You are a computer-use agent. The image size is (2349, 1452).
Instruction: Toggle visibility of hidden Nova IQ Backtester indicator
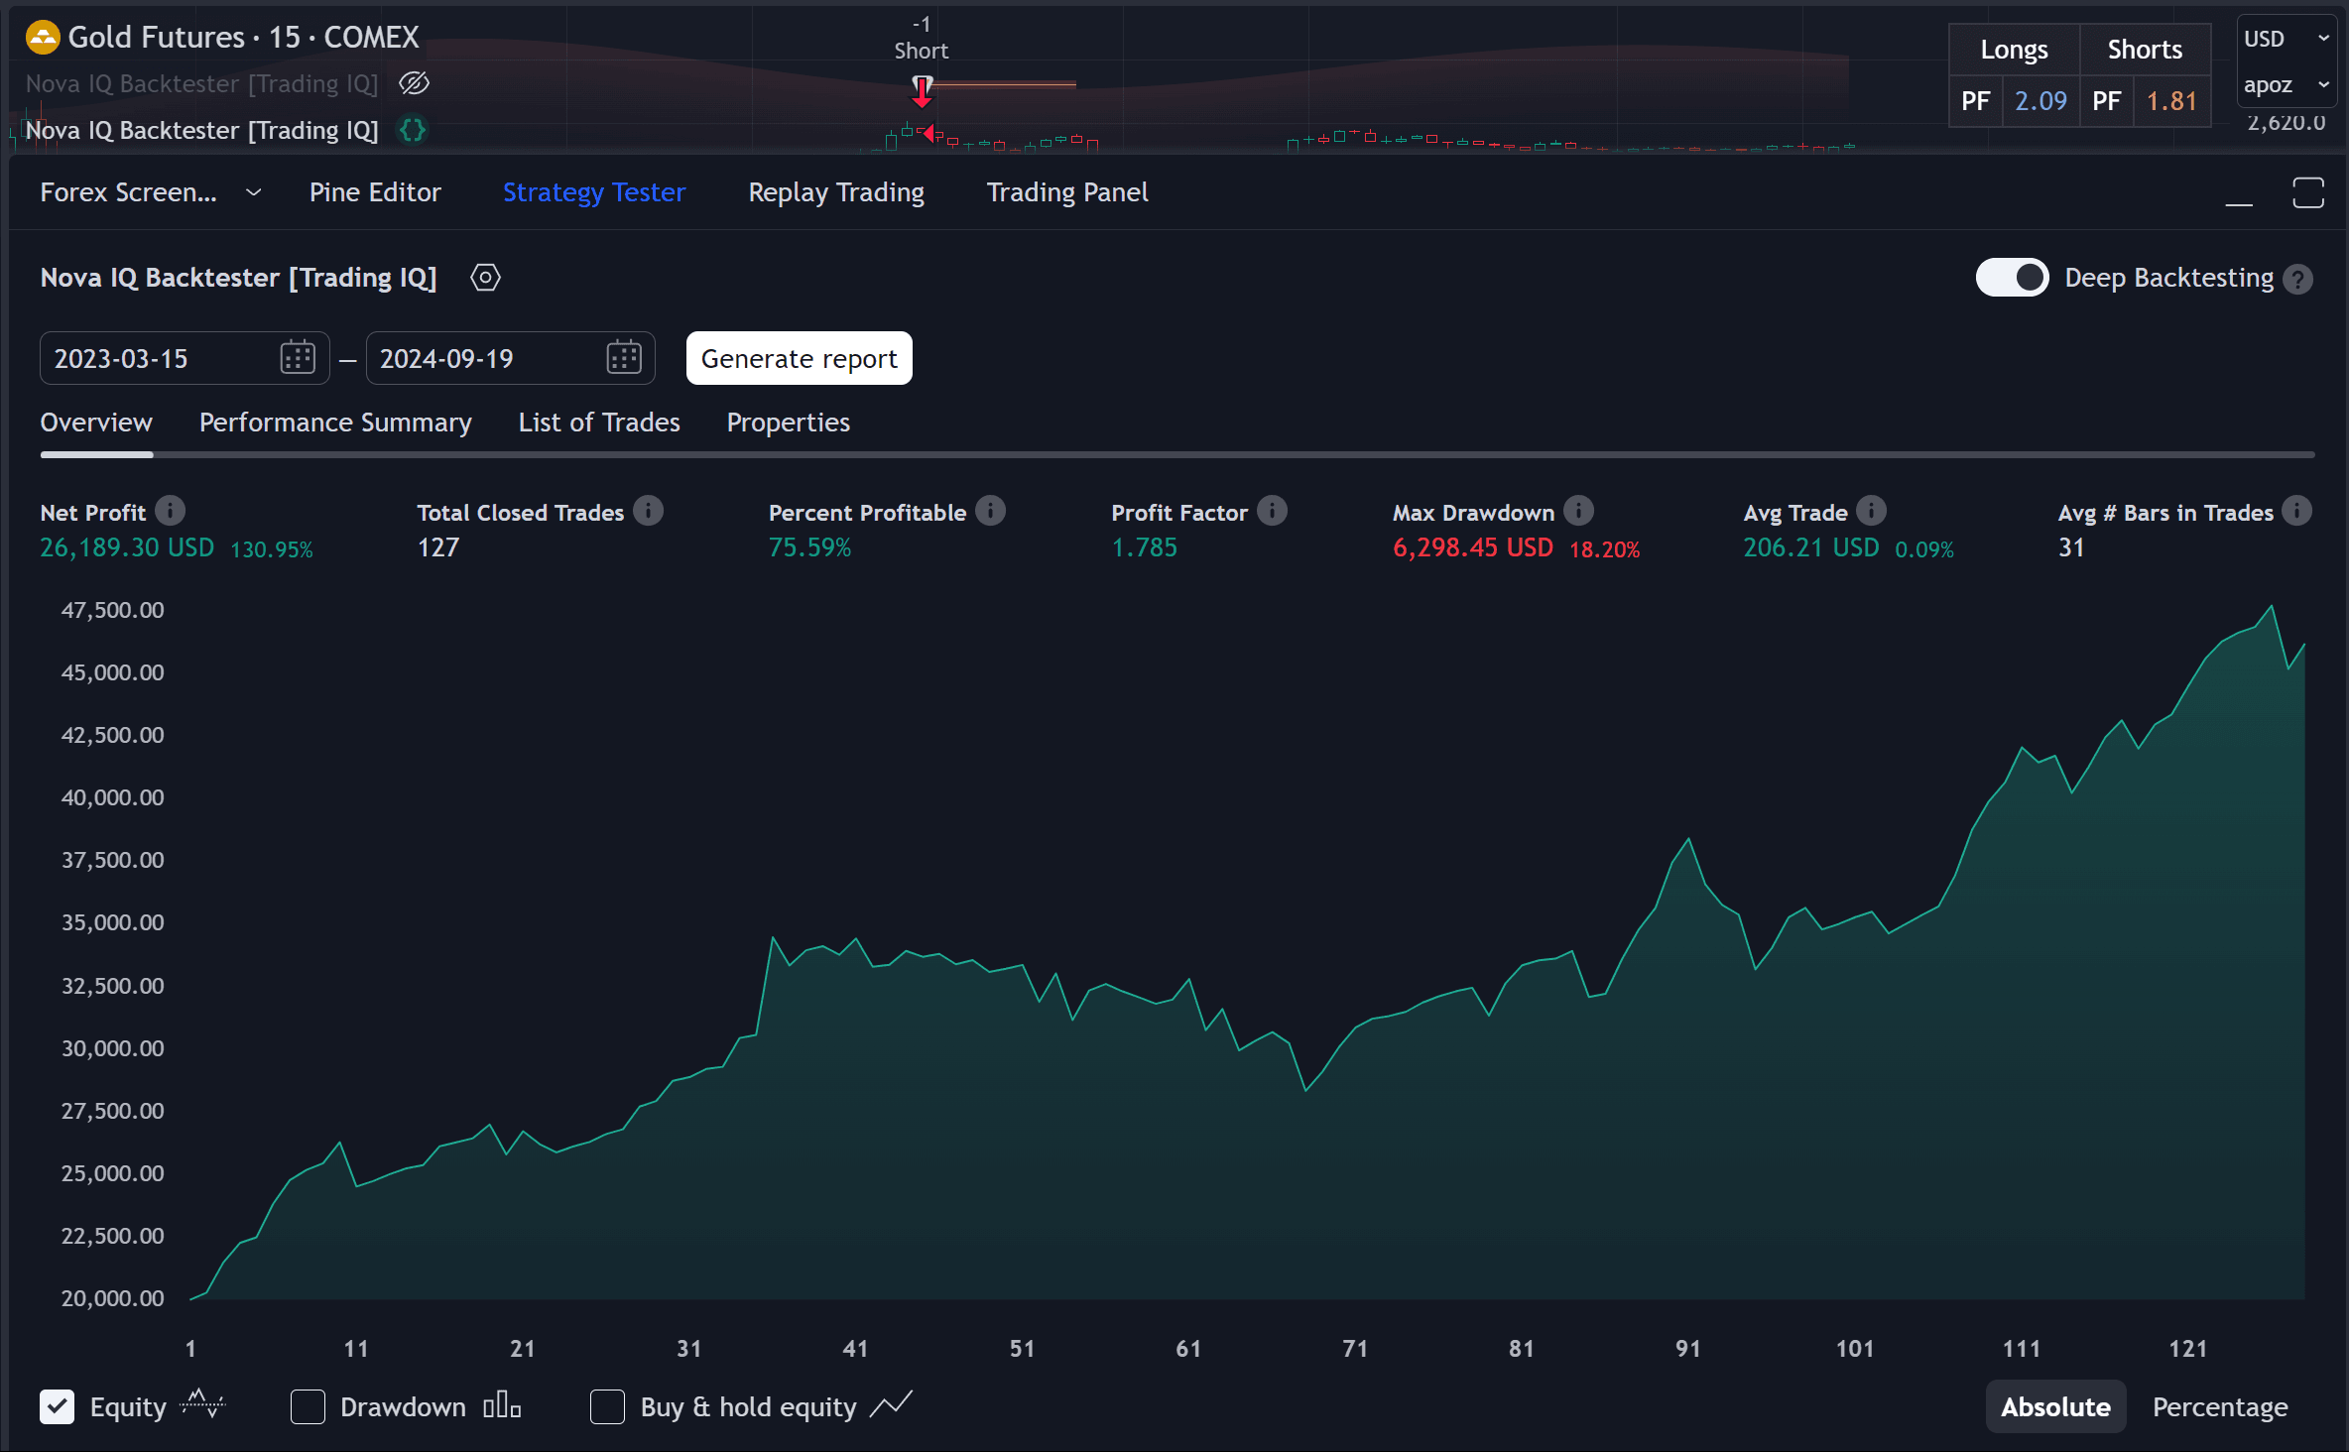(414, 83)
